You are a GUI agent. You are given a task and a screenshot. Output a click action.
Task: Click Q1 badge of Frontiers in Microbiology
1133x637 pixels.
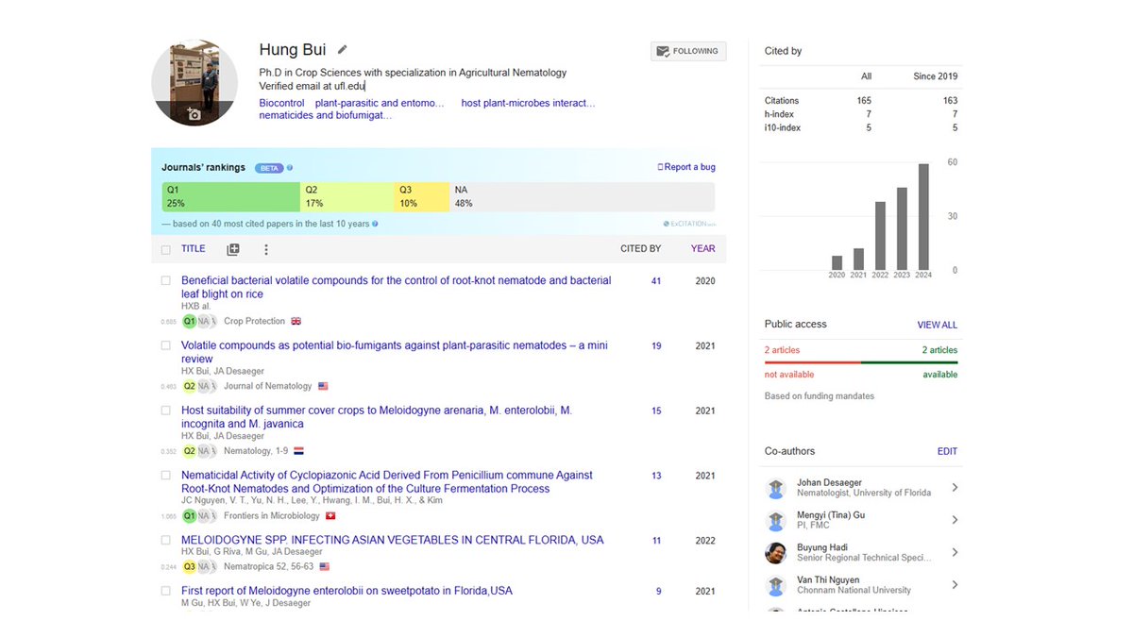pyautogui.click(x=189, y=516)
